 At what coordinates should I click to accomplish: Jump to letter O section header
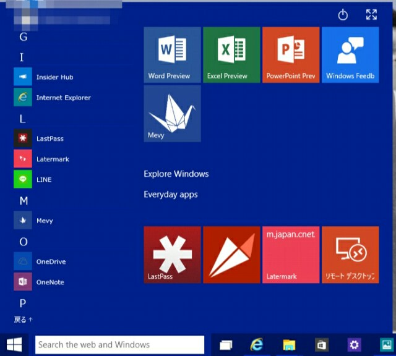tap(24, 242)
